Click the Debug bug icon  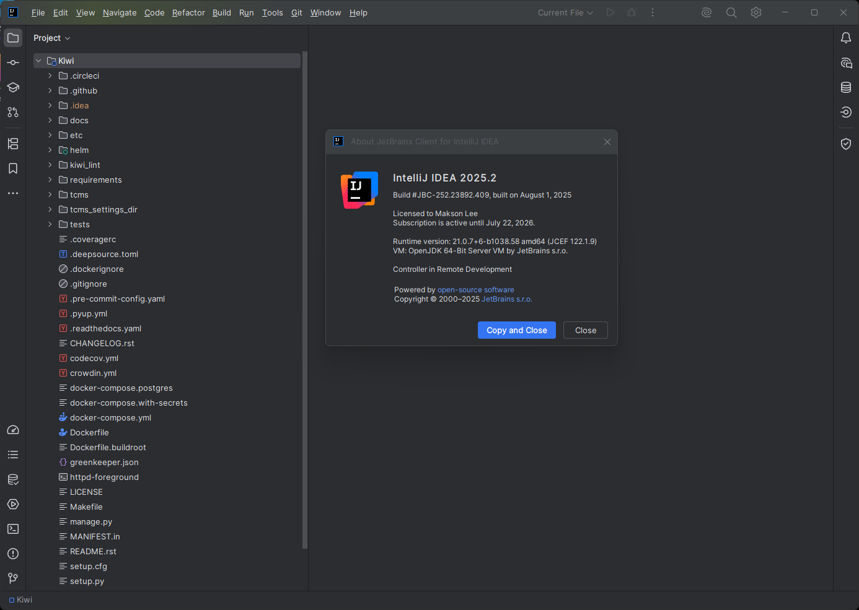[x=632, y=12]
